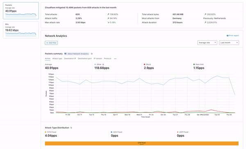
Task: Click the Add filter button
Action: [51, 43]
